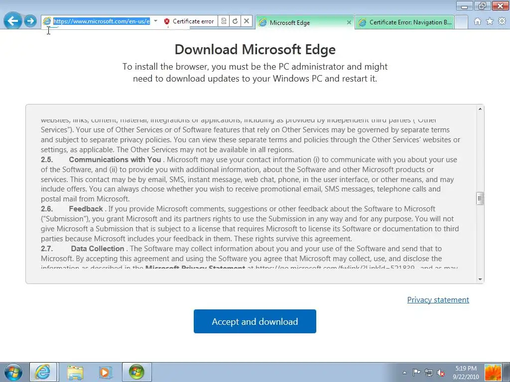Open the network tray icon
The image size is (510, 382).
429,372
